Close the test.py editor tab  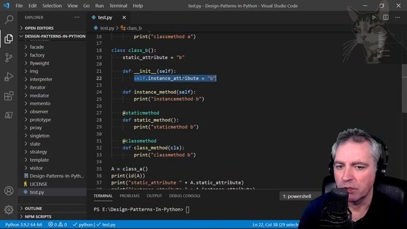(x=124, y=17)
